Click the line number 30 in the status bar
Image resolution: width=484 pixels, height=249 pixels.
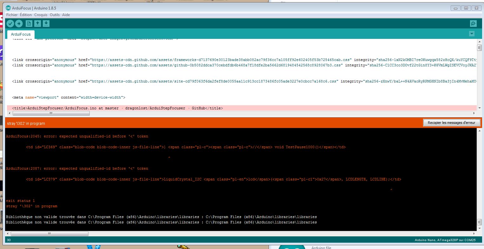tap(9, 240)
